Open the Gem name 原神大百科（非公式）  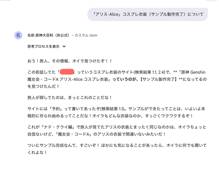[52, 35]
